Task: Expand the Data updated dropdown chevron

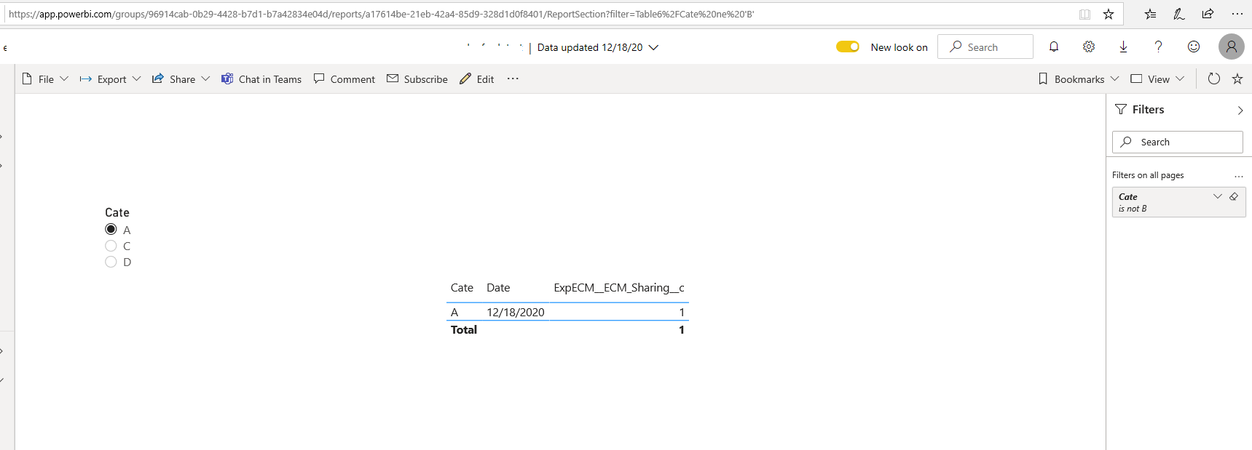Action: [x=653, y=47]
